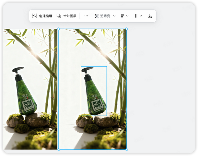Viewport: 198px width, 156px height.
Task: Click the 合并图层 text label
Action: click(x=70, y=16)
